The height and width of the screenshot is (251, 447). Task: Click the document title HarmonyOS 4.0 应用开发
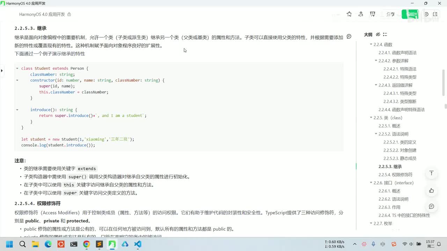point(42,14)
